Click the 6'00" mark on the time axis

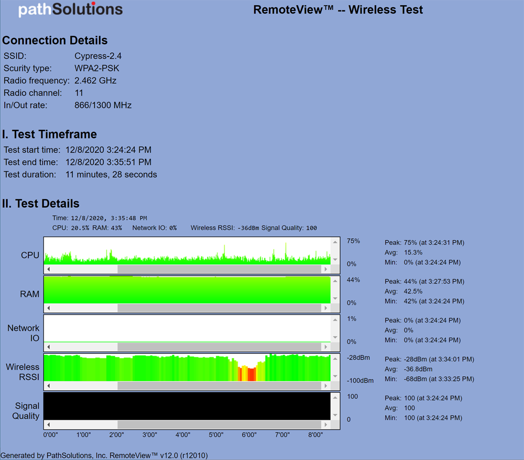[249, 435]
